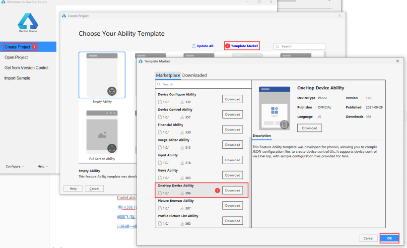407x248 pixels.
Task: Click the Template Market search field
Action: pyautogui.click(x=203, y=84)
